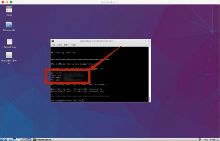Open the Help menu in terminal

point(73,45)
